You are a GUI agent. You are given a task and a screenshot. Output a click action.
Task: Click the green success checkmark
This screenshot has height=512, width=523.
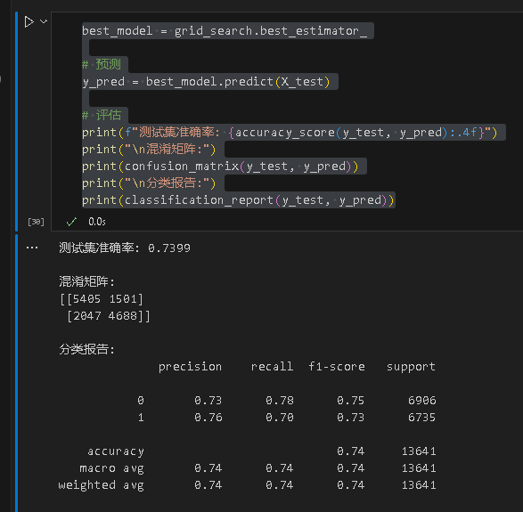71,222
